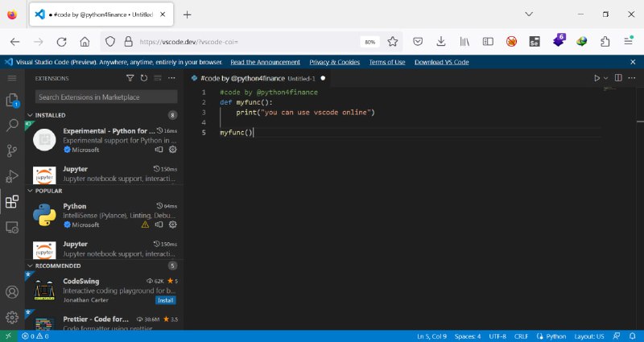Viewport: 644px width, 342px height.
Task: Select the vscode browser tab
Action: (101, 14)
